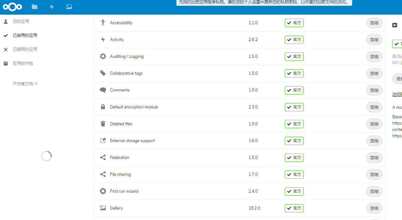Select the File sharing app name
402x220 pixels.
pyautogui.click(x=120, y=174)
